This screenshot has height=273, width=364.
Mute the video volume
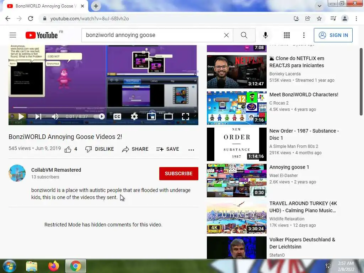pyautogui.click(x=55, y=117)
